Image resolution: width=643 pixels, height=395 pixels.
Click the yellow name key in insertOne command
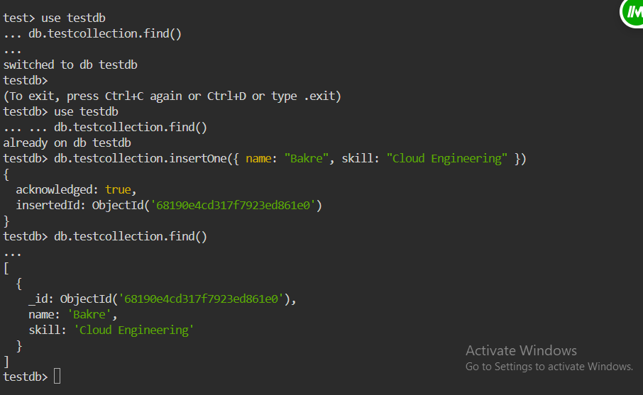coord(258,159)
